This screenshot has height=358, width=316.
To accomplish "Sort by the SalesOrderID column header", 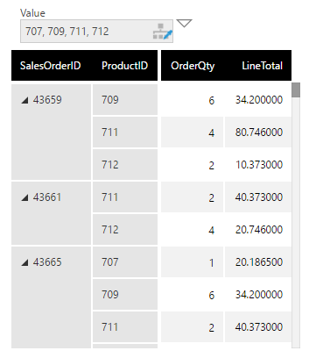I will tap(50, 66).
